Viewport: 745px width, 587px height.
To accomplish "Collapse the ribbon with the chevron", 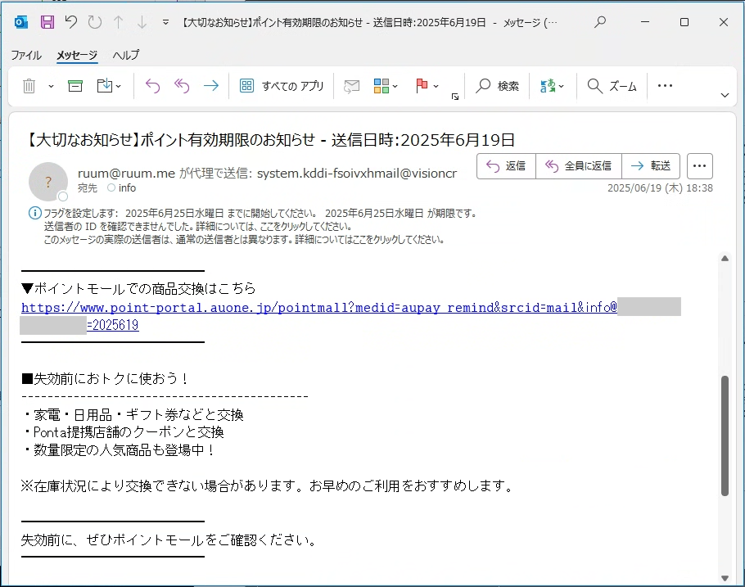I will coord(725,95).
